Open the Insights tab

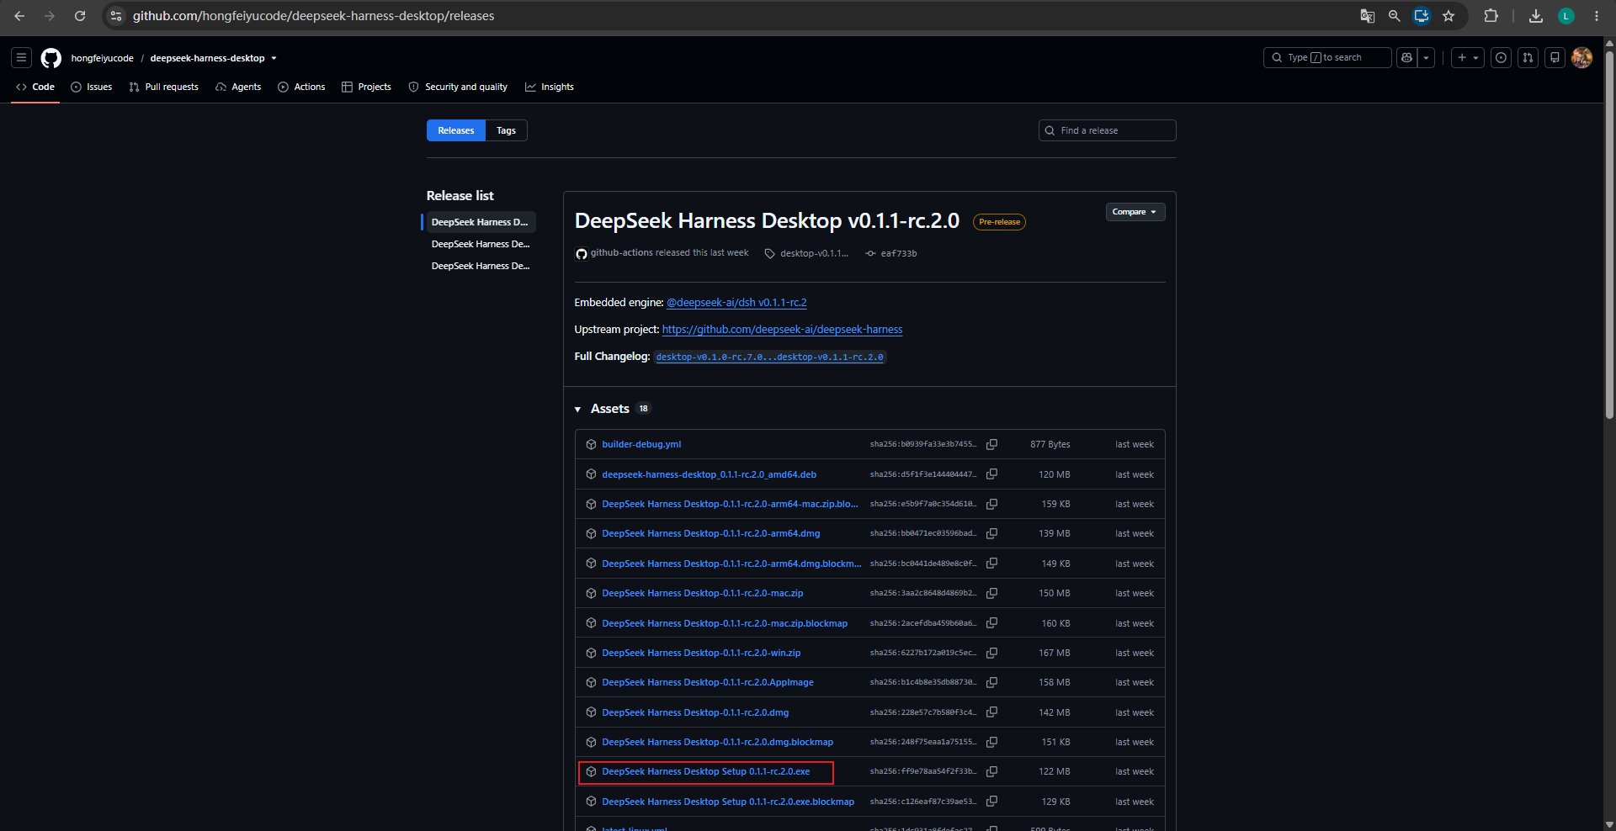coord(550,87)
